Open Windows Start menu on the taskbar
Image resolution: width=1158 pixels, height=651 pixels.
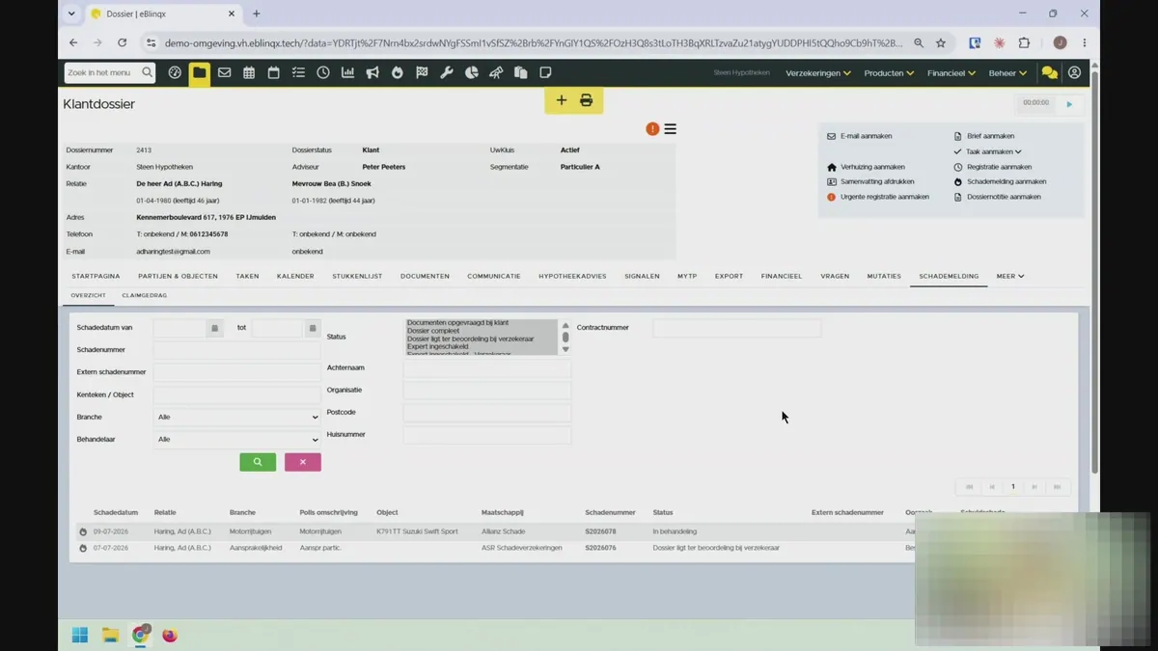coord(80,635)
